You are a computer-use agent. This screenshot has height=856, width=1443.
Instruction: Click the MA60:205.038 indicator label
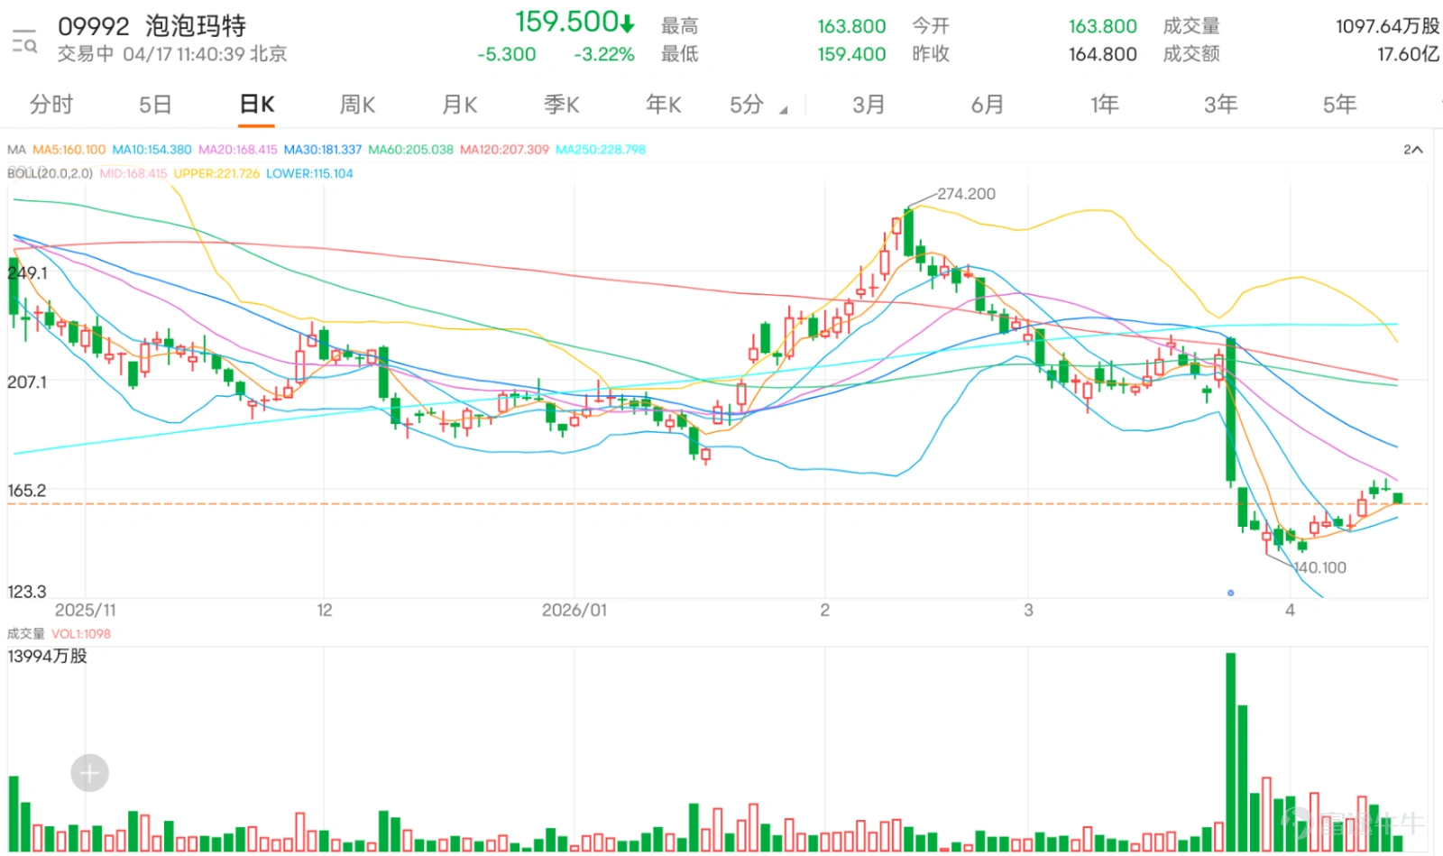(410, 150)
